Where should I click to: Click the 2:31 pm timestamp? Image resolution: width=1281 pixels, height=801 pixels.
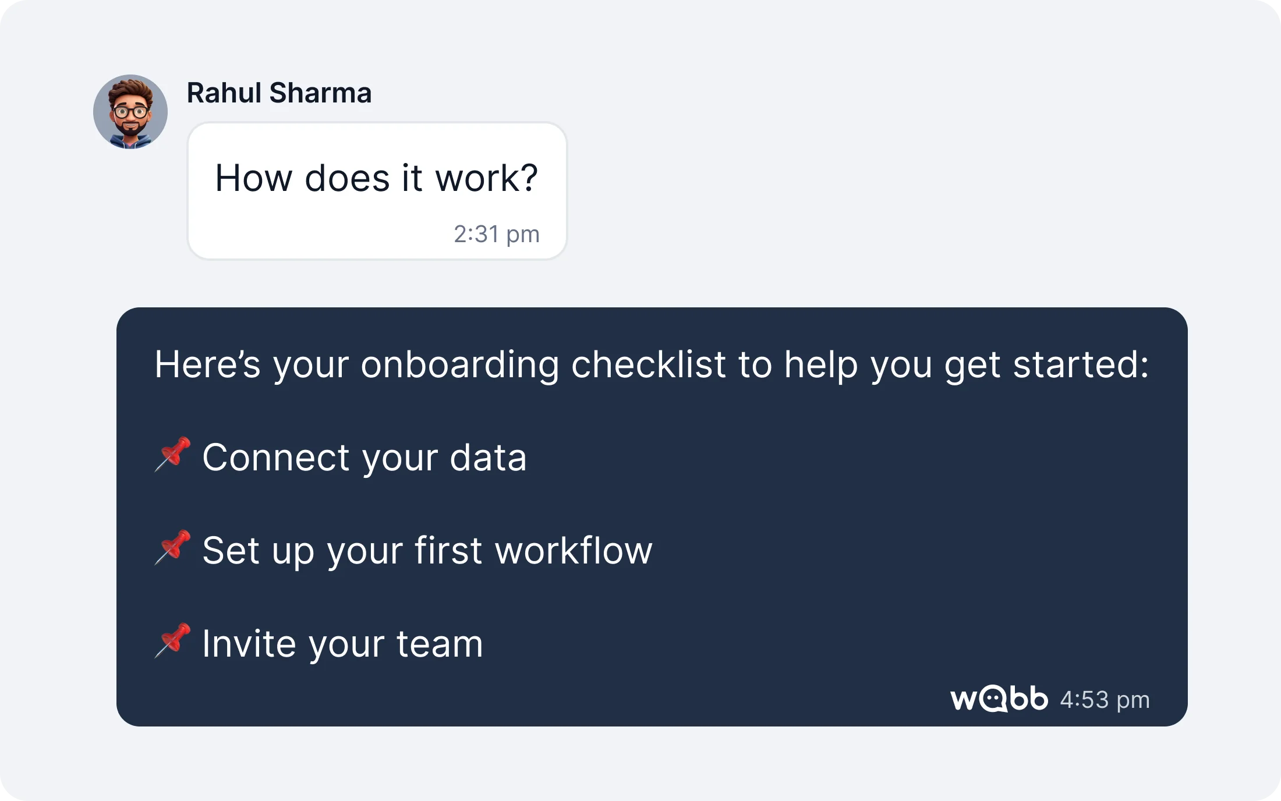click(x=496, y=234)
